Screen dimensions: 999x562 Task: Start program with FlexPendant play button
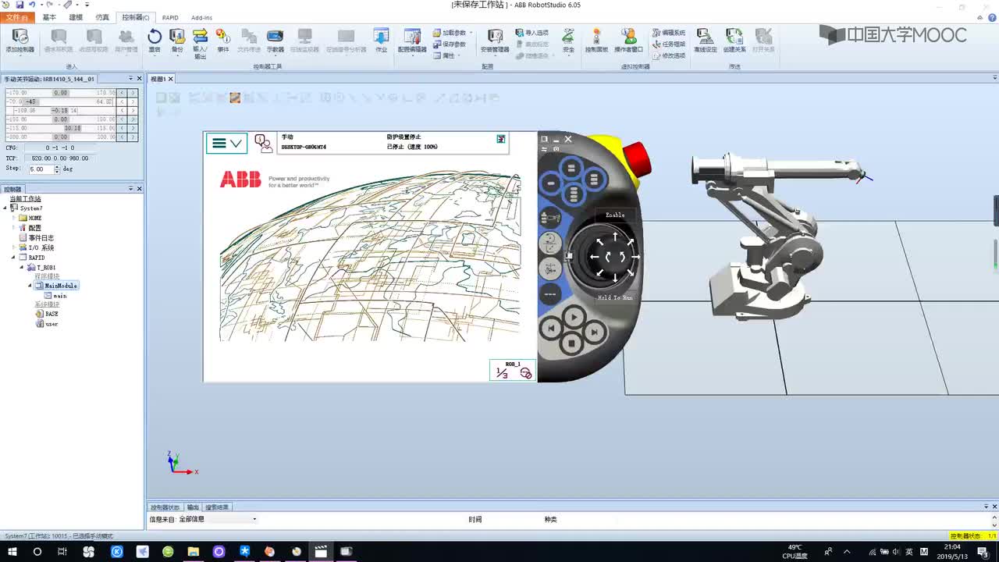coord(573,317)
